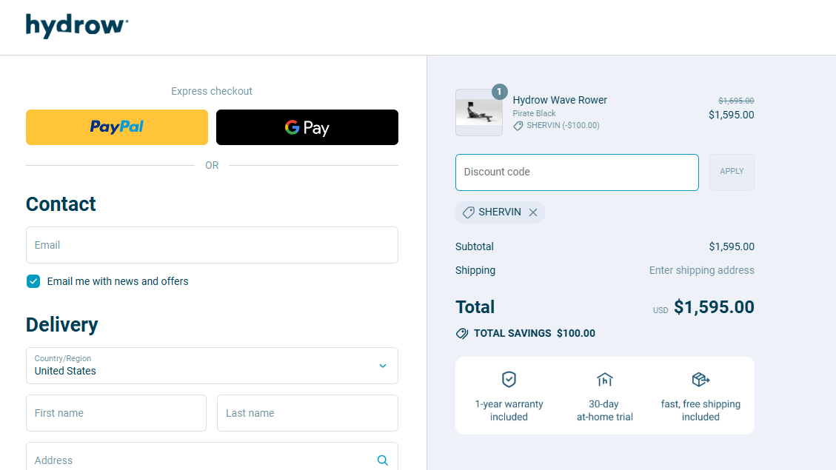
Task: Click the free shipping box icon
Action: point(700,380)
